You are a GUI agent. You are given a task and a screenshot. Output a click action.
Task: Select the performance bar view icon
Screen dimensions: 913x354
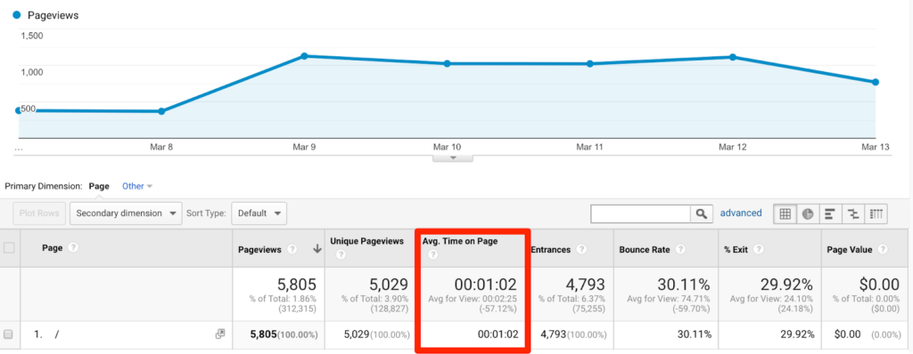830,213
